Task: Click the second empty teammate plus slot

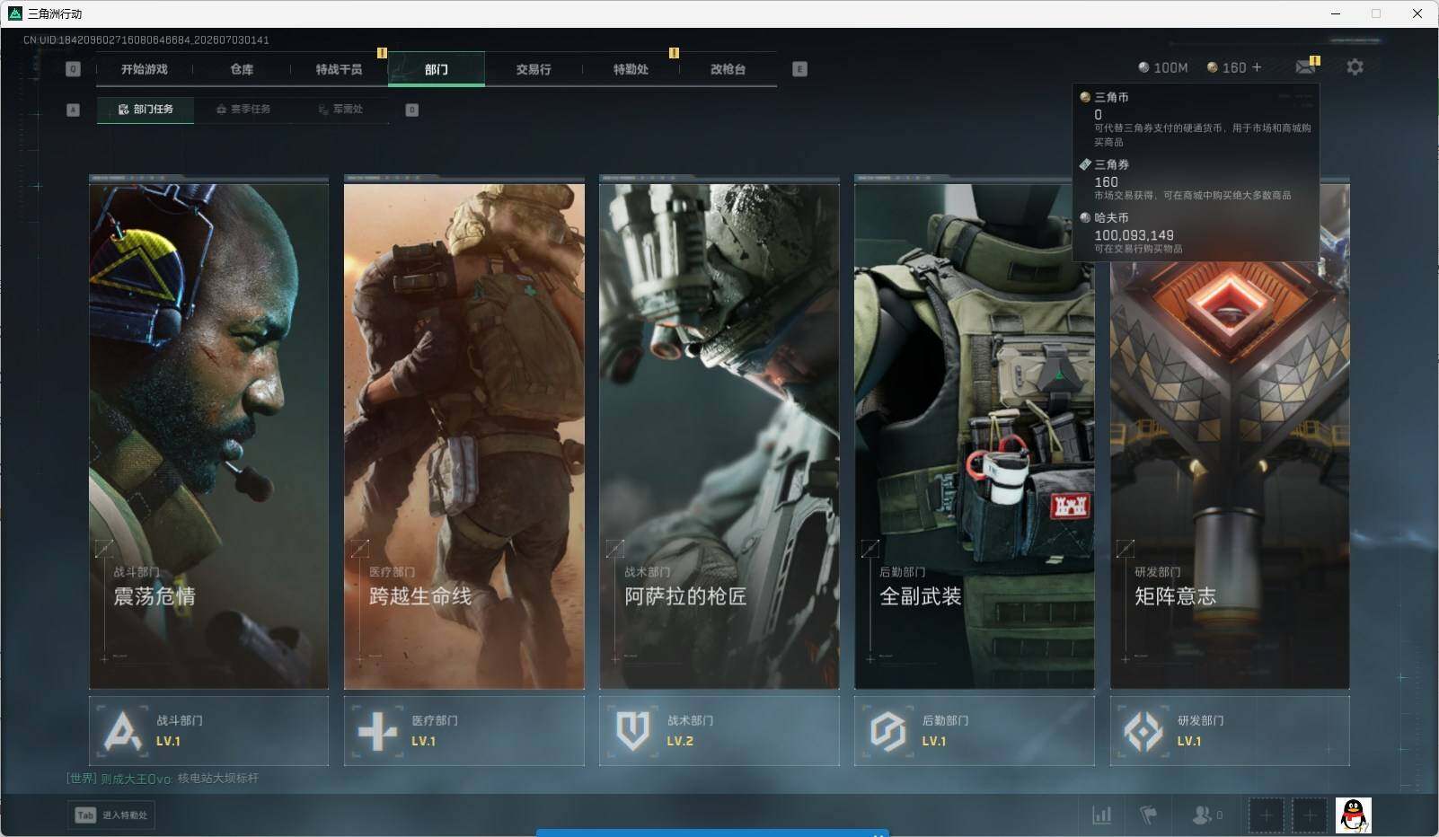Action: tap(1309, 815)
